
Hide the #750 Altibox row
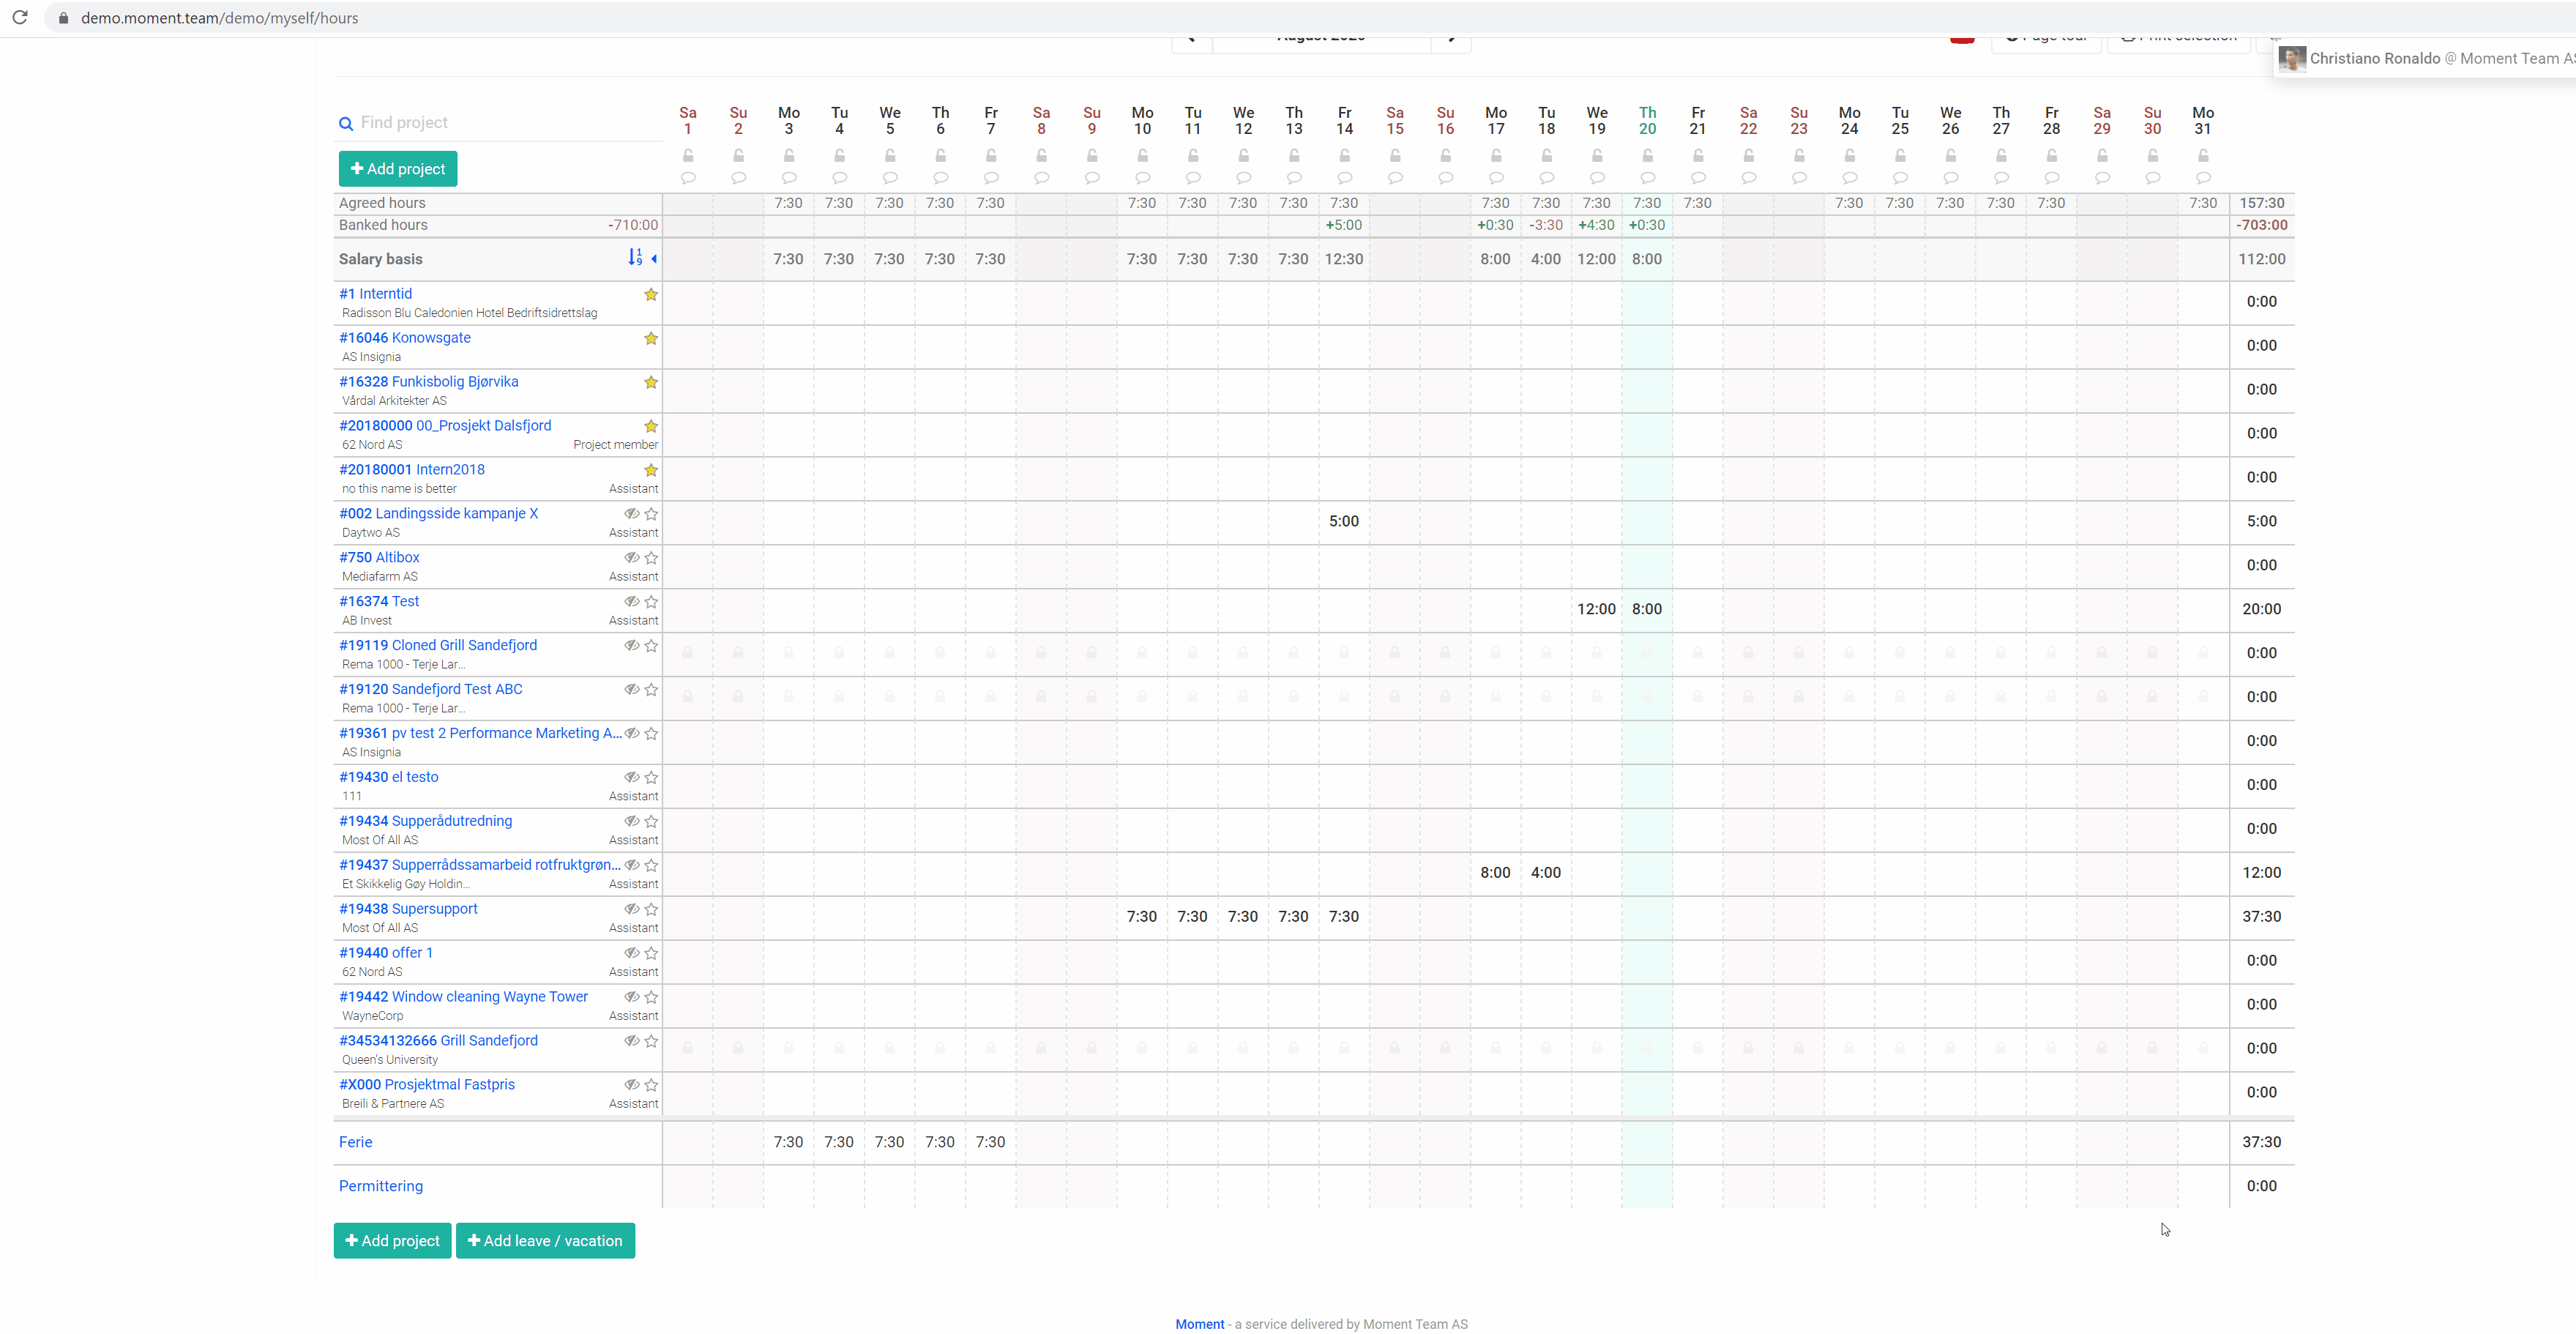click(x=632, y=558)
